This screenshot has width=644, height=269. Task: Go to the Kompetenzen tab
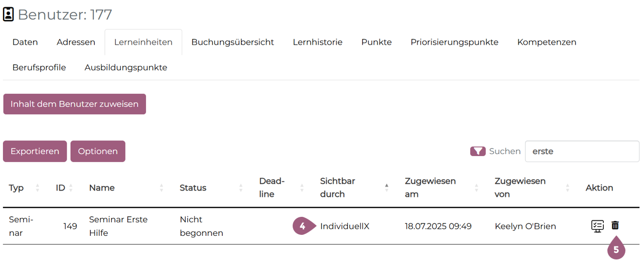(x=547, y=42)
